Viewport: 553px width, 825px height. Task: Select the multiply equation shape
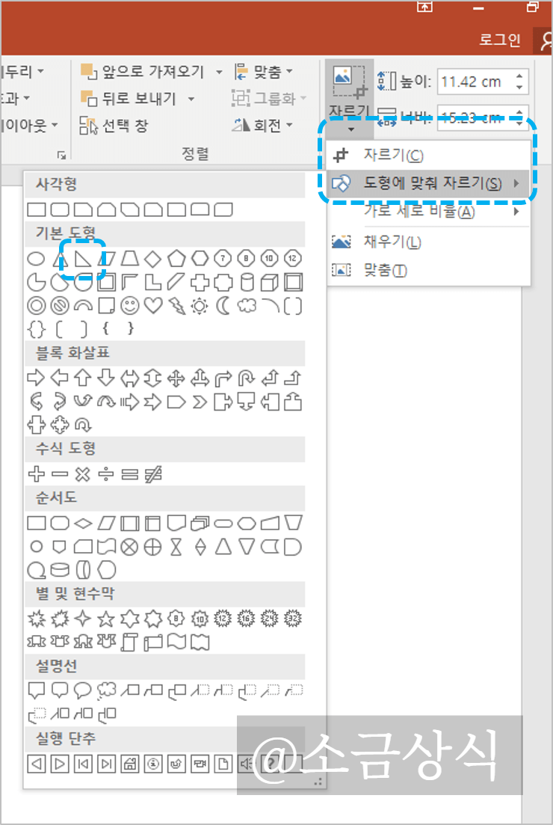click(82, 474)
